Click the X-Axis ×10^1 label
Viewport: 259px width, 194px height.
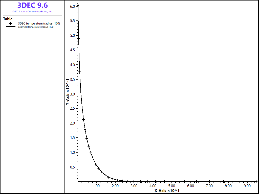point(167,191)
